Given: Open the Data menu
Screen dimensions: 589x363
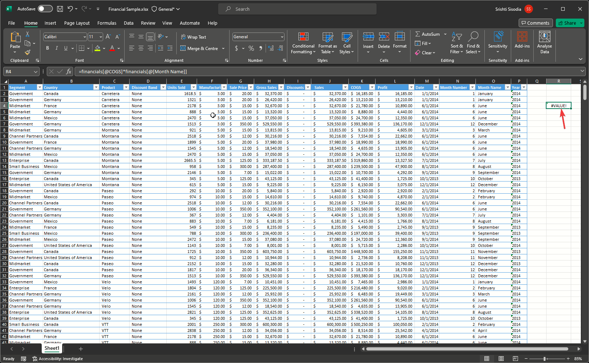Looking at the screenshot, I should tap(129, 23).
